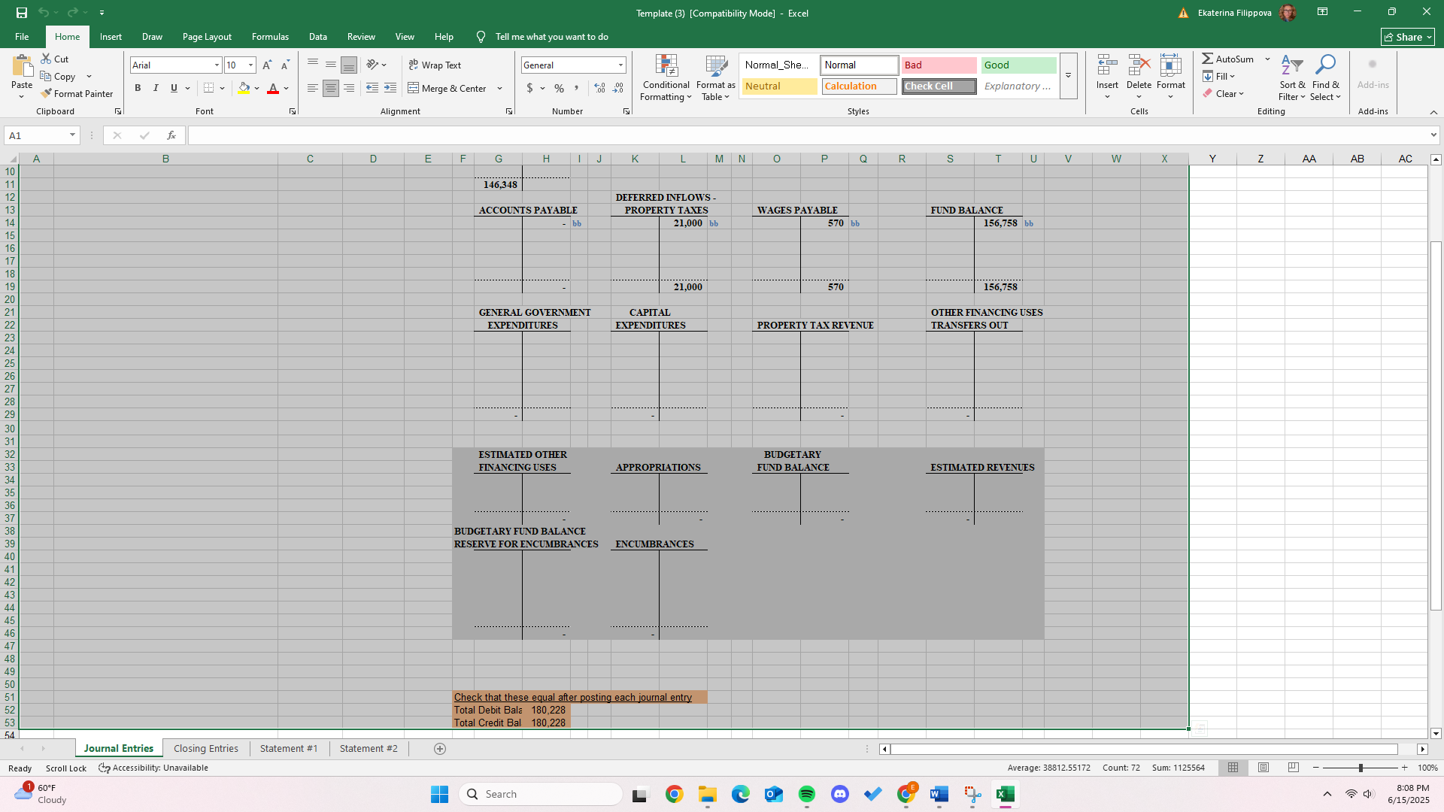Click the Insert Function fx icon

171,135
